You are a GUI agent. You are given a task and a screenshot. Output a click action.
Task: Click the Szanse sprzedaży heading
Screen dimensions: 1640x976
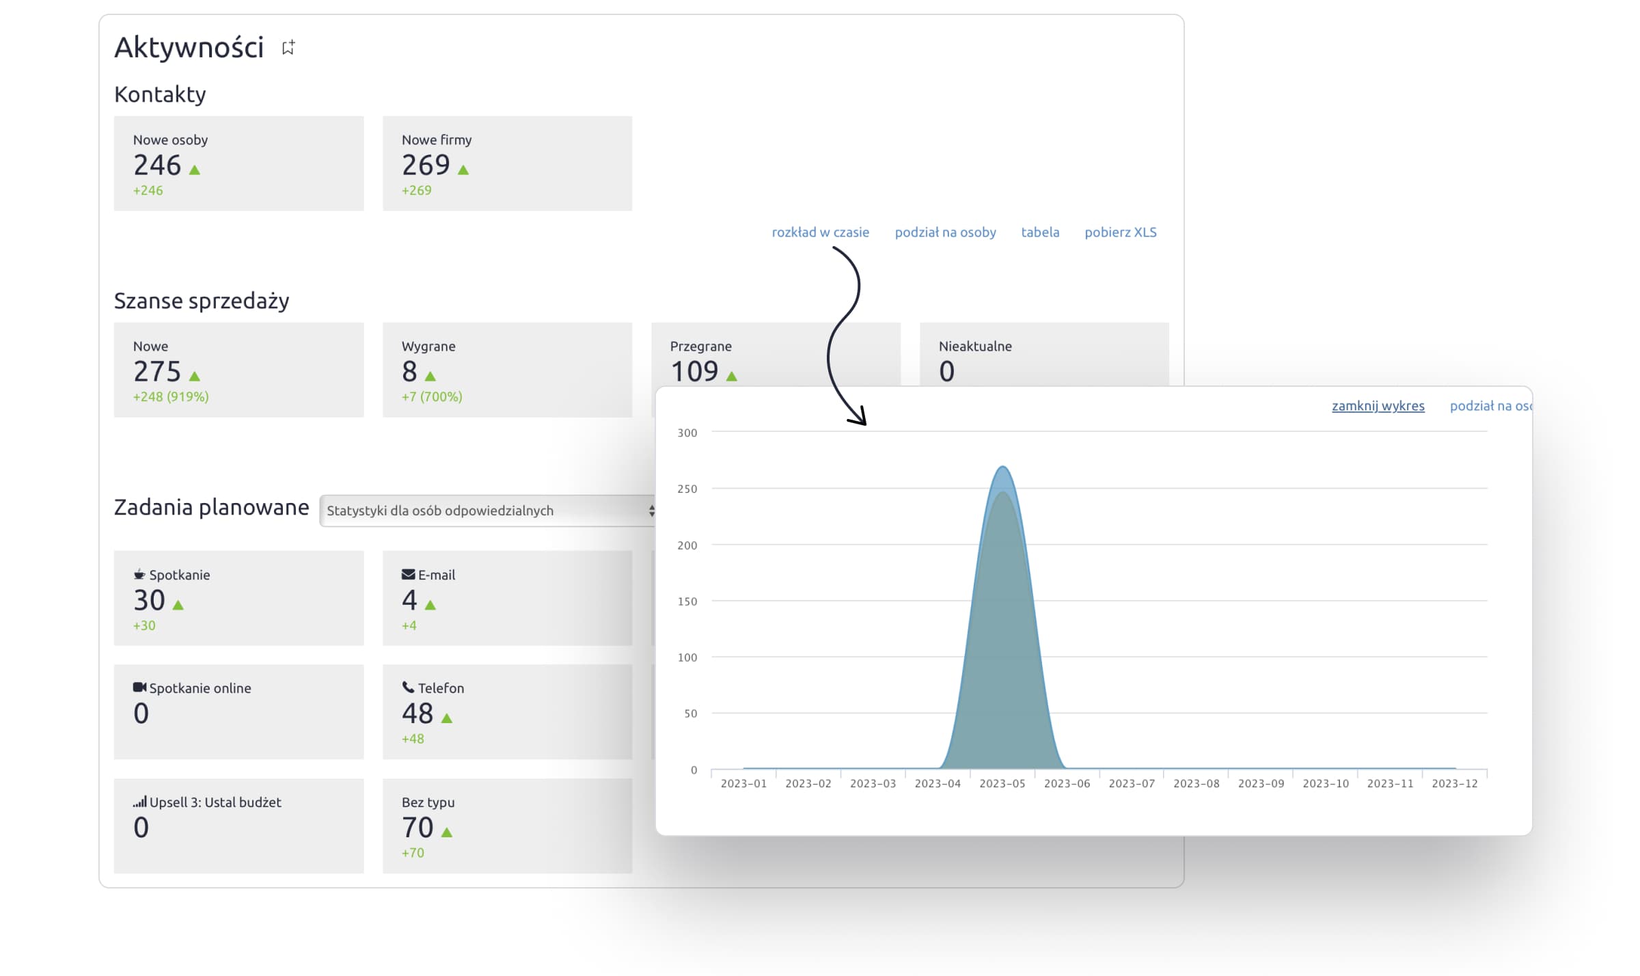pyautogui.click(x=202, y=301)
